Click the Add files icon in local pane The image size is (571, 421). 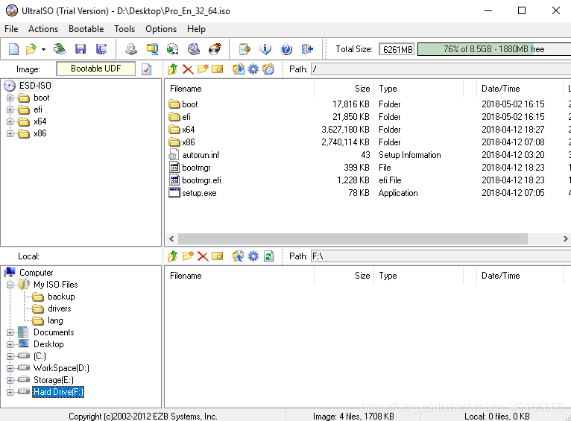[x=238, y=256]
